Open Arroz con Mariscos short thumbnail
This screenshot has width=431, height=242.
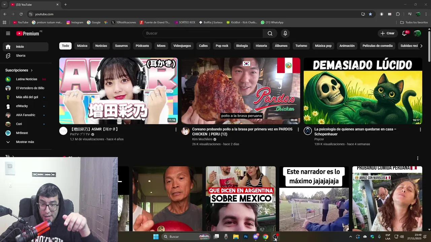[387, 199]
